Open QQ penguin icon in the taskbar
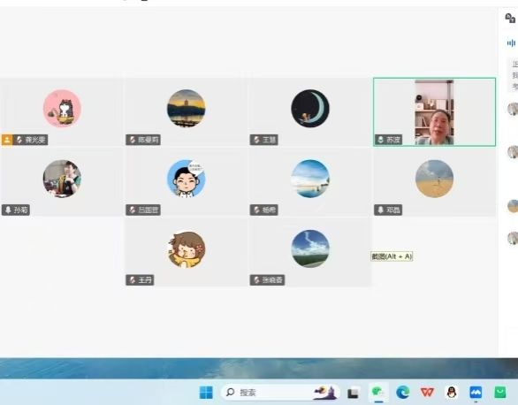 [x=452, y=393]
